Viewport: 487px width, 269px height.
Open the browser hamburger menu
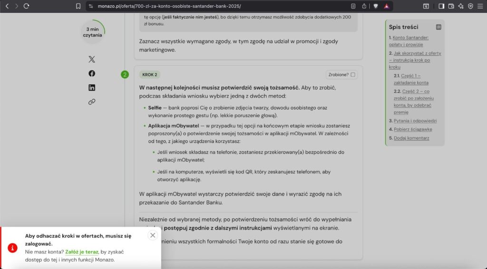coord(480,6)
